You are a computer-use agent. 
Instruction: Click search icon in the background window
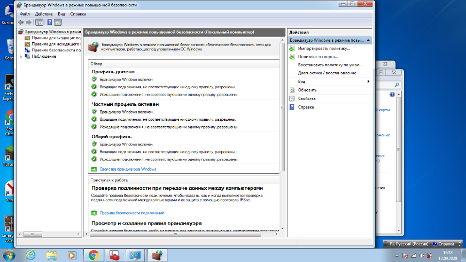pyautogui.click(x=397, y=85)
